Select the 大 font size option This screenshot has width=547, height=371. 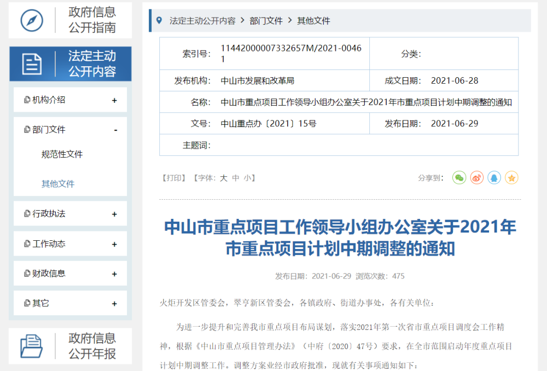(x=223, y=177)
